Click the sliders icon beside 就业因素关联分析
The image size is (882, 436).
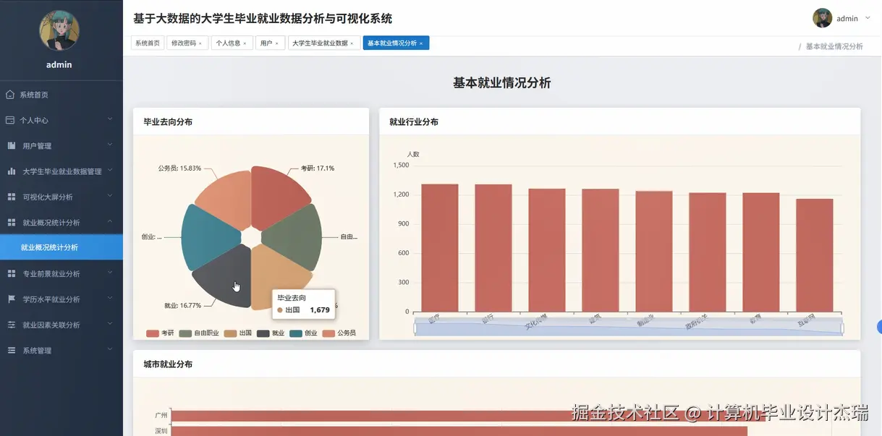click(x=12, y=325)
